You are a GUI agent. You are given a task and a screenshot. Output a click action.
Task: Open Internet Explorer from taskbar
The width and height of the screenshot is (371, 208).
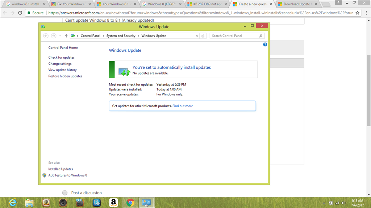click(x=13, y=203)
